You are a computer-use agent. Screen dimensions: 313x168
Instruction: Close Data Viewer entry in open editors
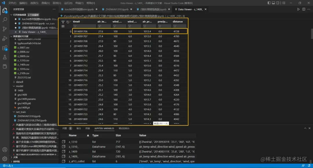tap(16, 32)
